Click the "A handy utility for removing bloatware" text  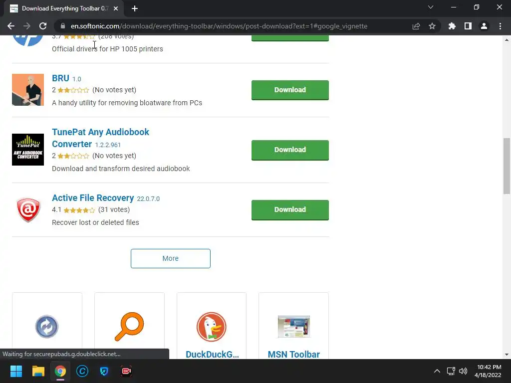pyautogui.click(x=127, y=103)
